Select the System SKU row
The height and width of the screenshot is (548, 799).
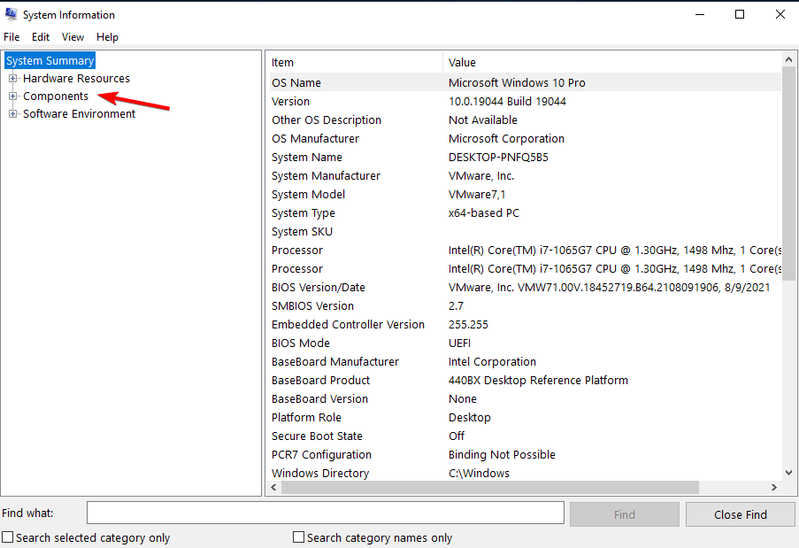pyautogui.click(x=526, y=231)
